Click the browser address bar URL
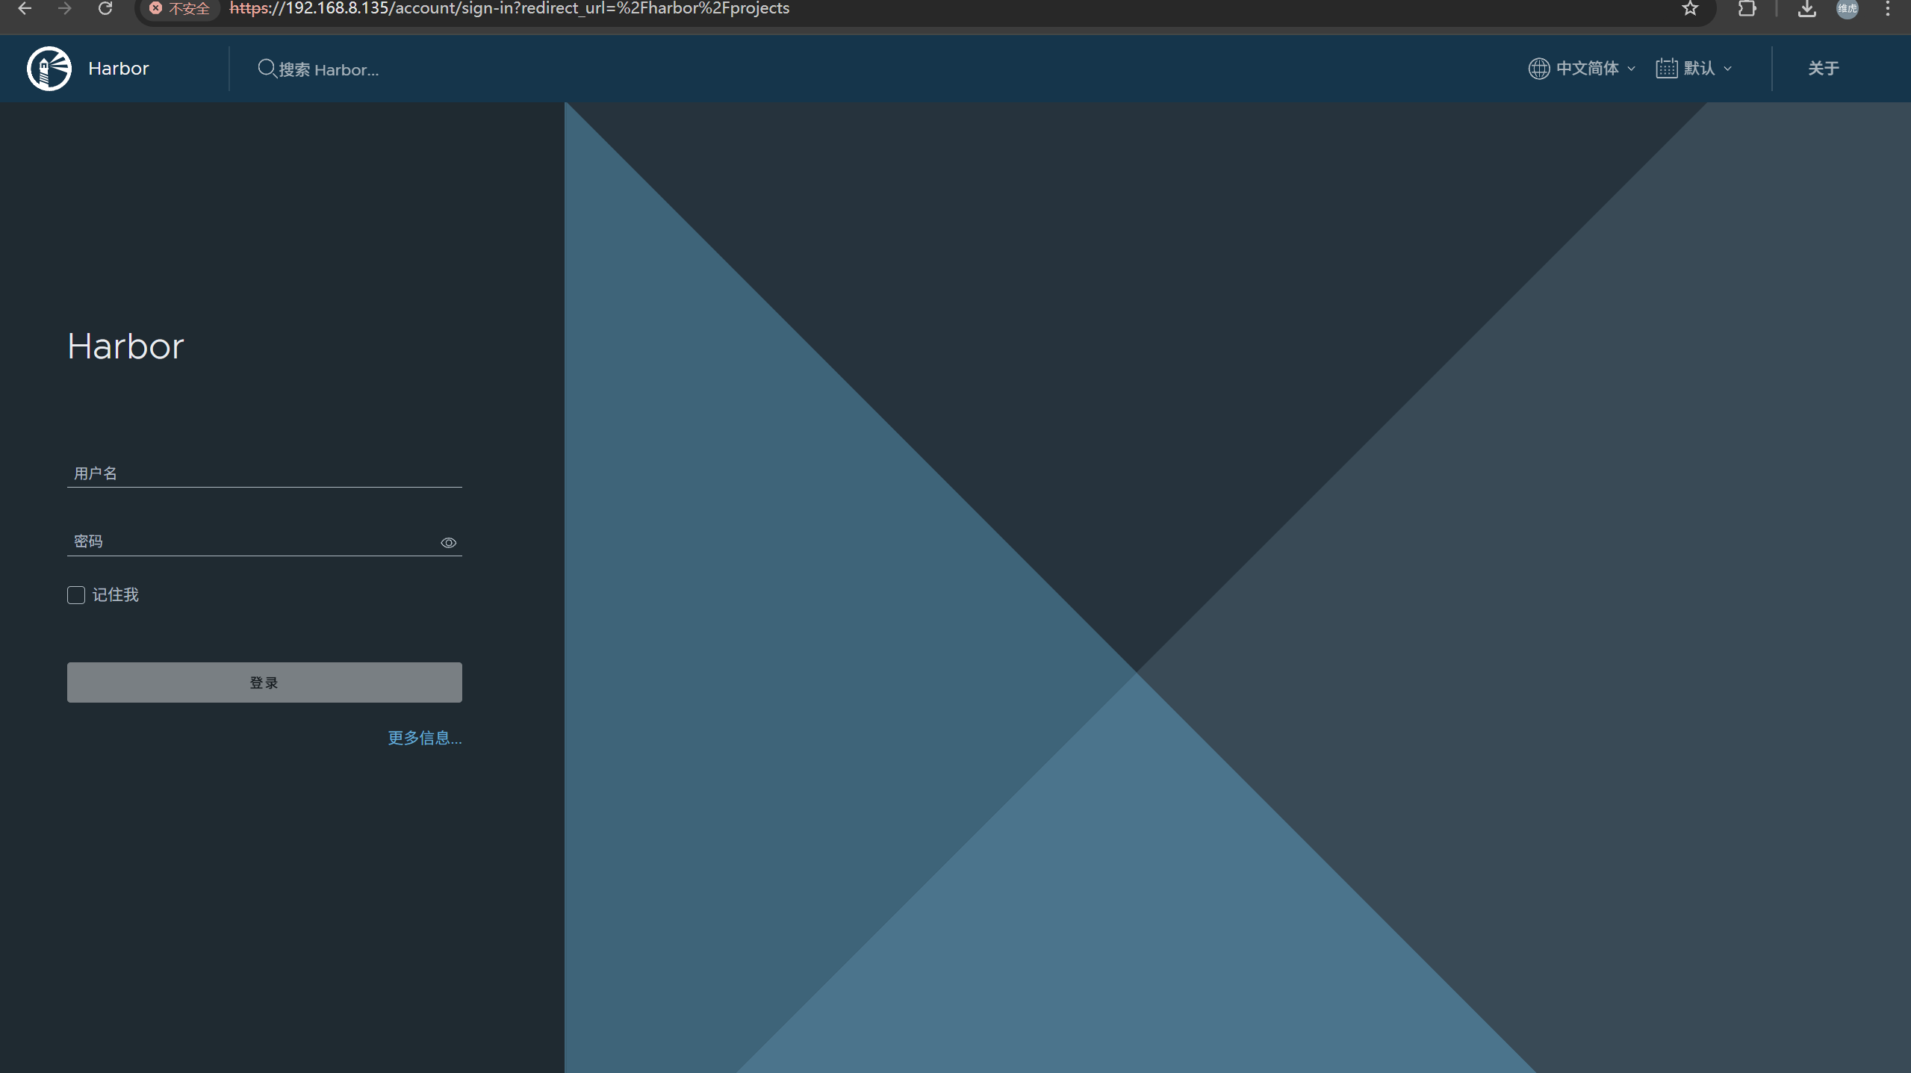 pos(509,8)
